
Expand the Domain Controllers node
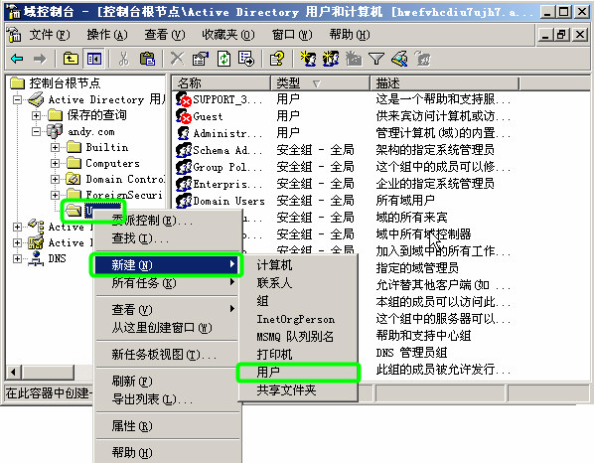pos(55,179)
